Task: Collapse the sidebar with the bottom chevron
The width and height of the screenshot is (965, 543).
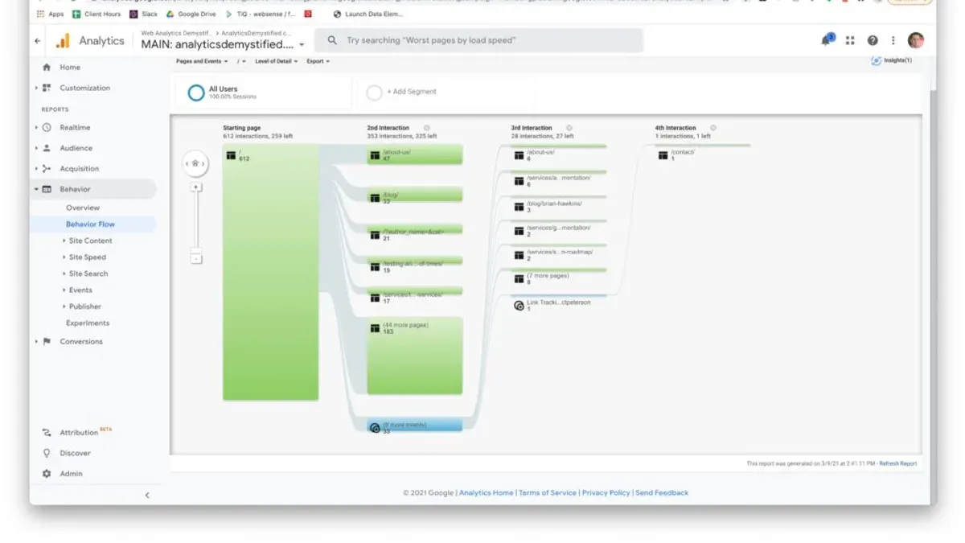Action: click(x=147, y=496)
